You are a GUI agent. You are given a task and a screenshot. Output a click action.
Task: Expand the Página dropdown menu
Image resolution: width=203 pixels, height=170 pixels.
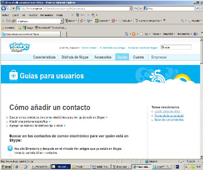tap(157, 34)
